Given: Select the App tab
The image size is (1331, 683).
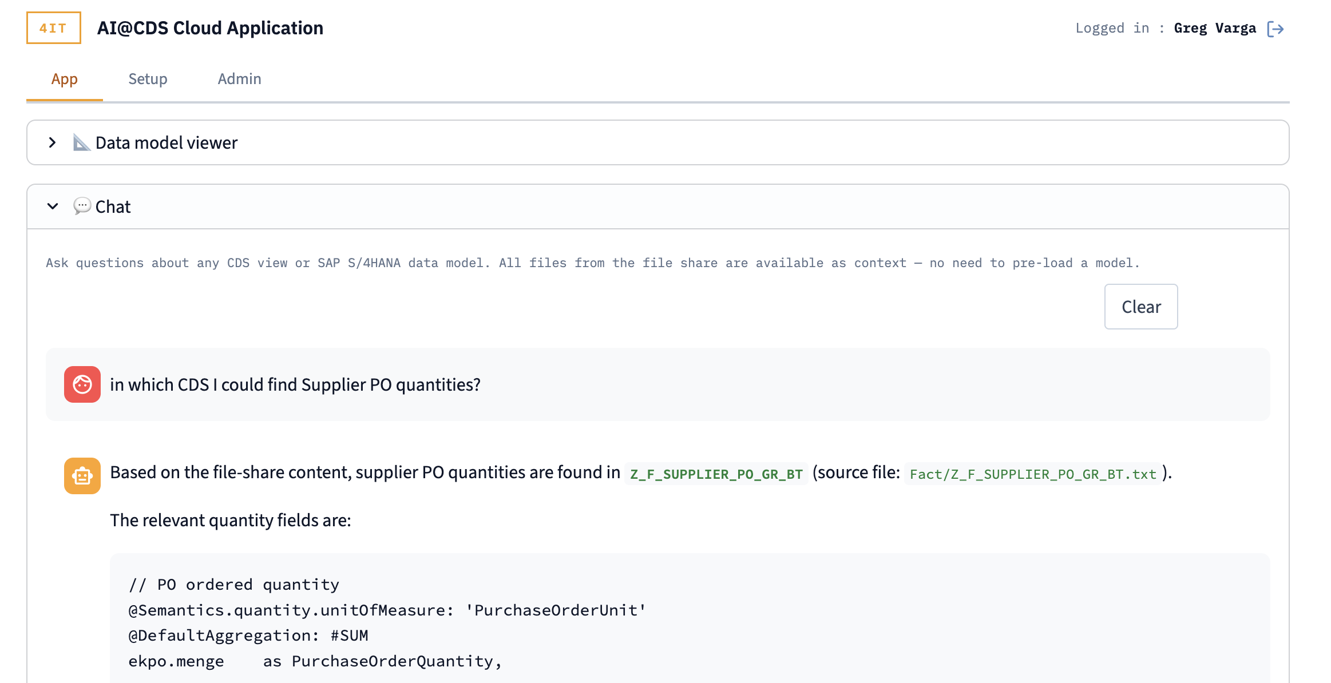Looking at the screenshot, I should pyautogui.click(x=64, y=79).
